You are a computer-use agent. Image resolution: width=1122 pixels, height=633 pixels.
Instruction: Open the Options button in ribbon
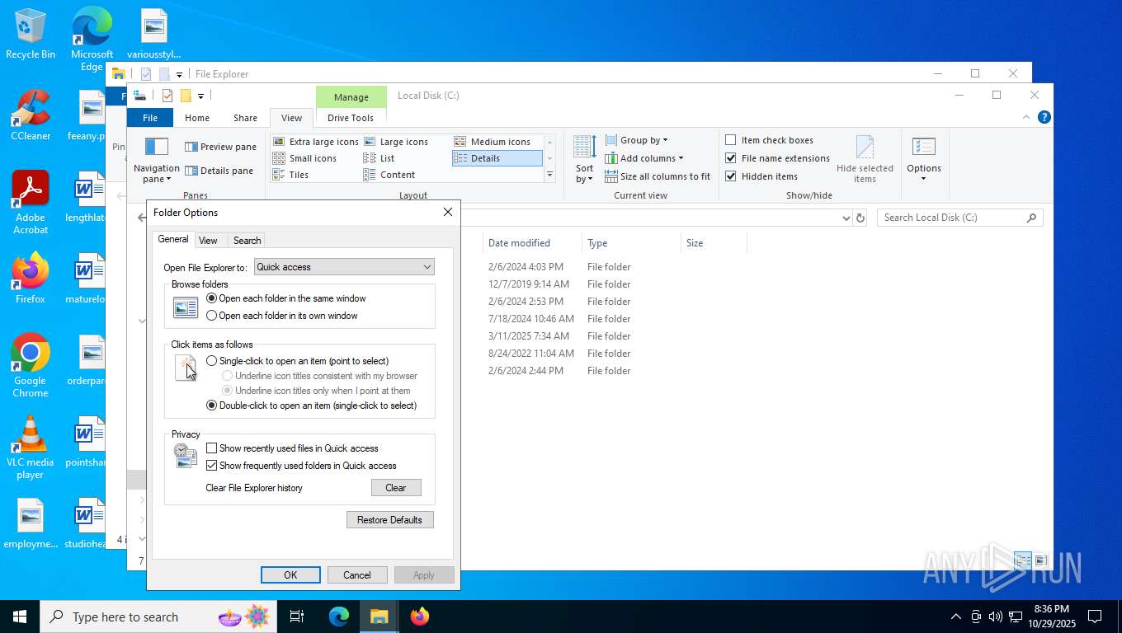(924, 160)
